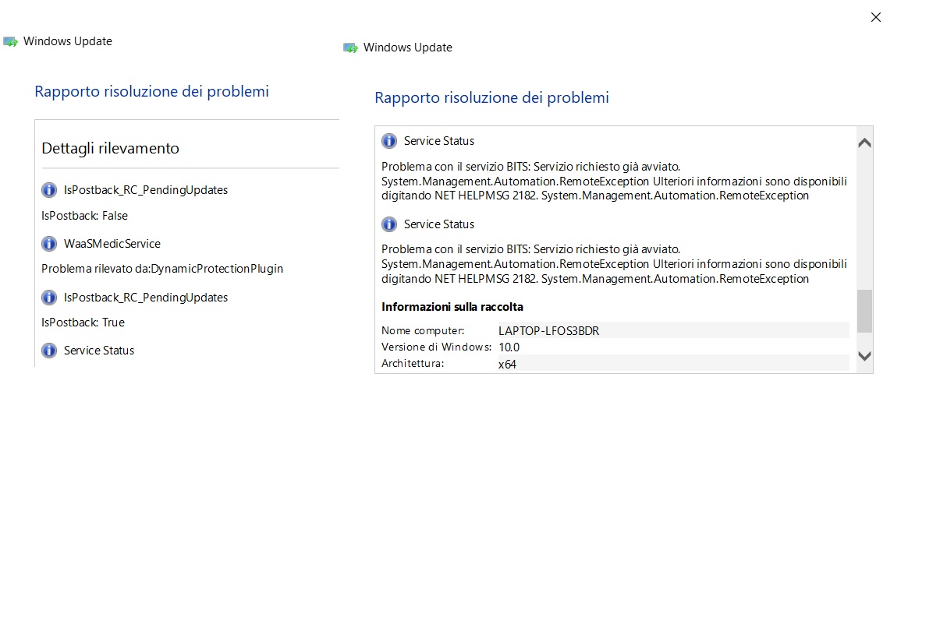Viewport: 947px width, 631px height.
Task: Click 'Problema rilevato da:DynamicProtectionPlugin' text
Action: (162, 269)
